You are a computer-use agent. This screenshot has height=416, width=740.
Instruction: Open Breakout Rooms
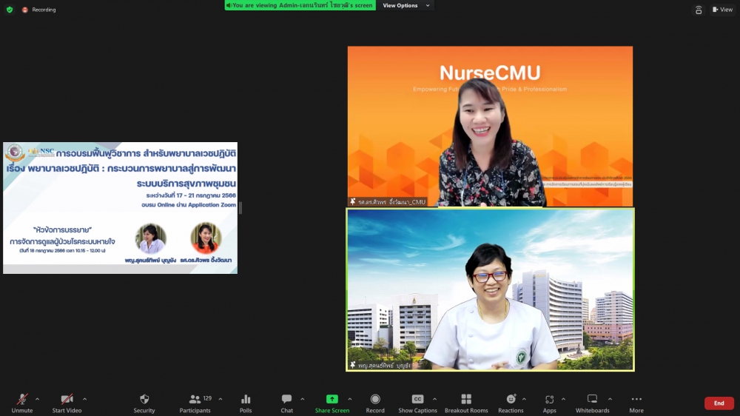click(x=466, y=399)
